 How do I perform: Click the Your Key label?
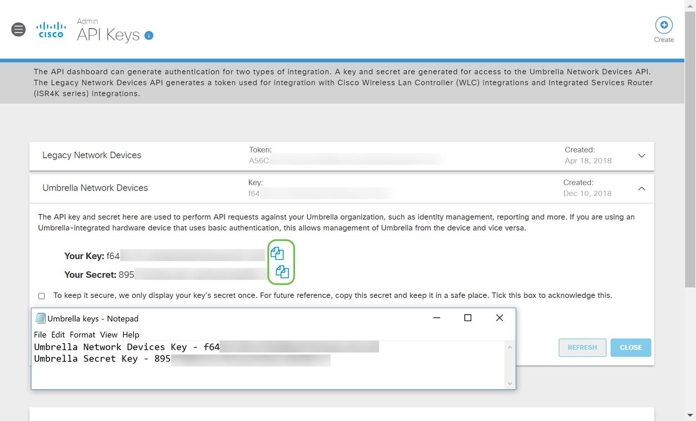(x=84, y=256)
